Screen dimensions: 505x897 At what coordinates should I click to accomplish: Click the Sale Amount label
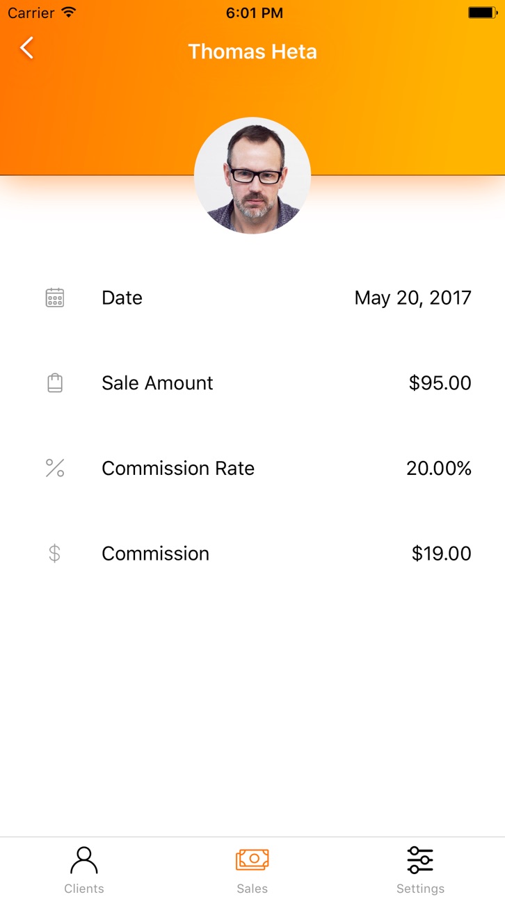tap(157, 383)
